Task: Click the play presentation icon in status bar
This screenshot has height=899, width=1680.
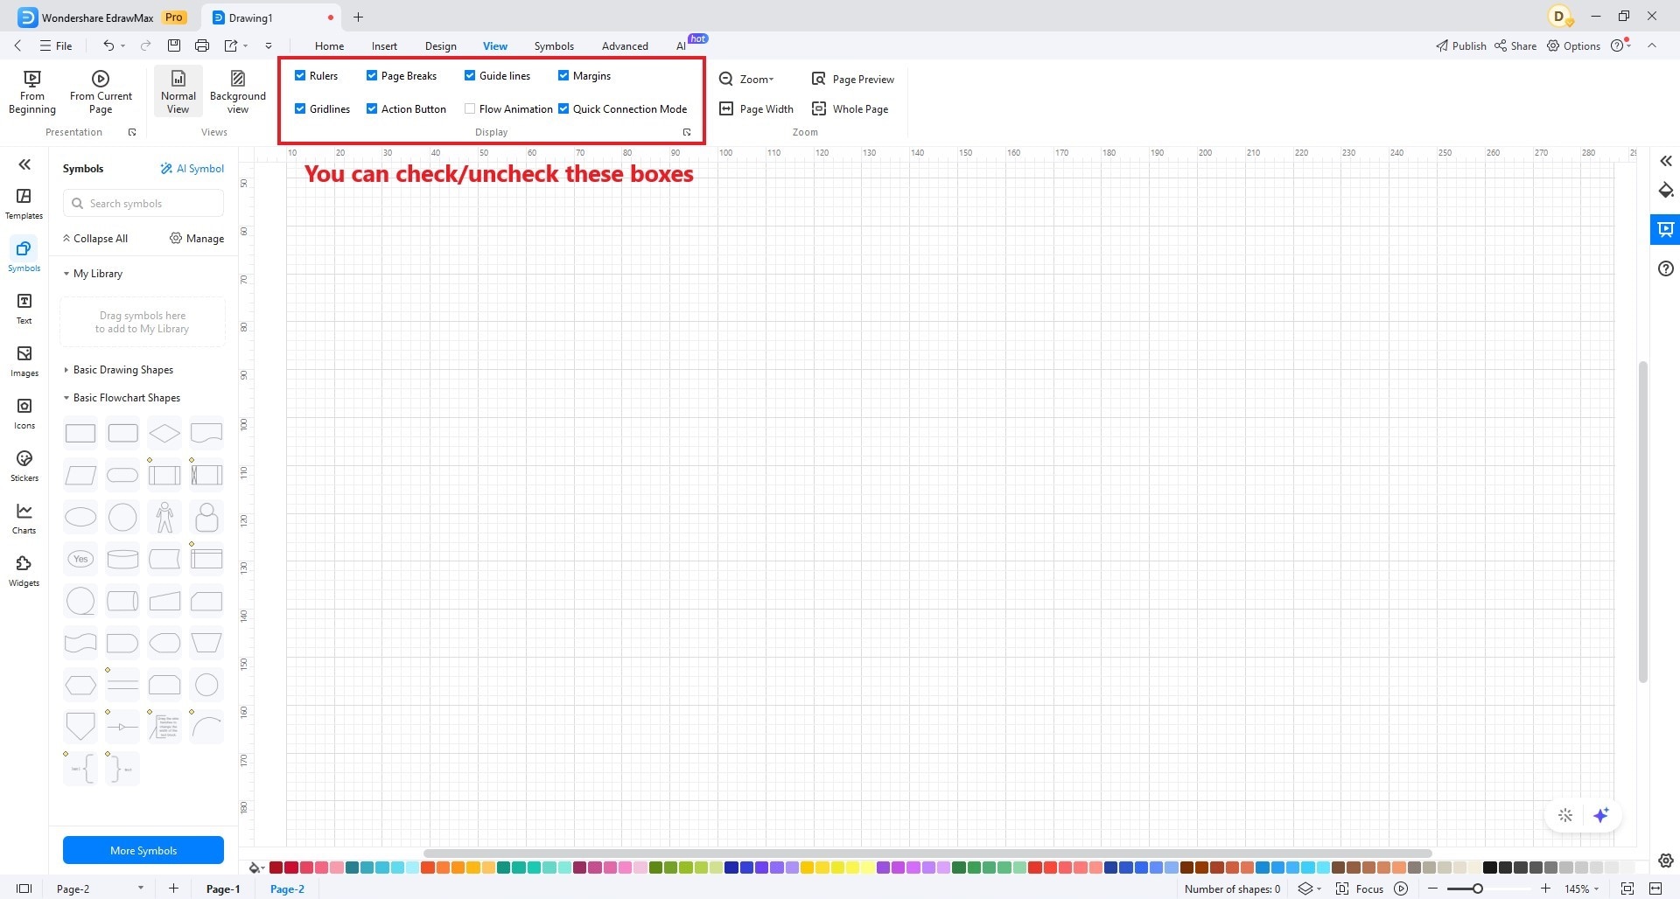Action: (1401, 889)
